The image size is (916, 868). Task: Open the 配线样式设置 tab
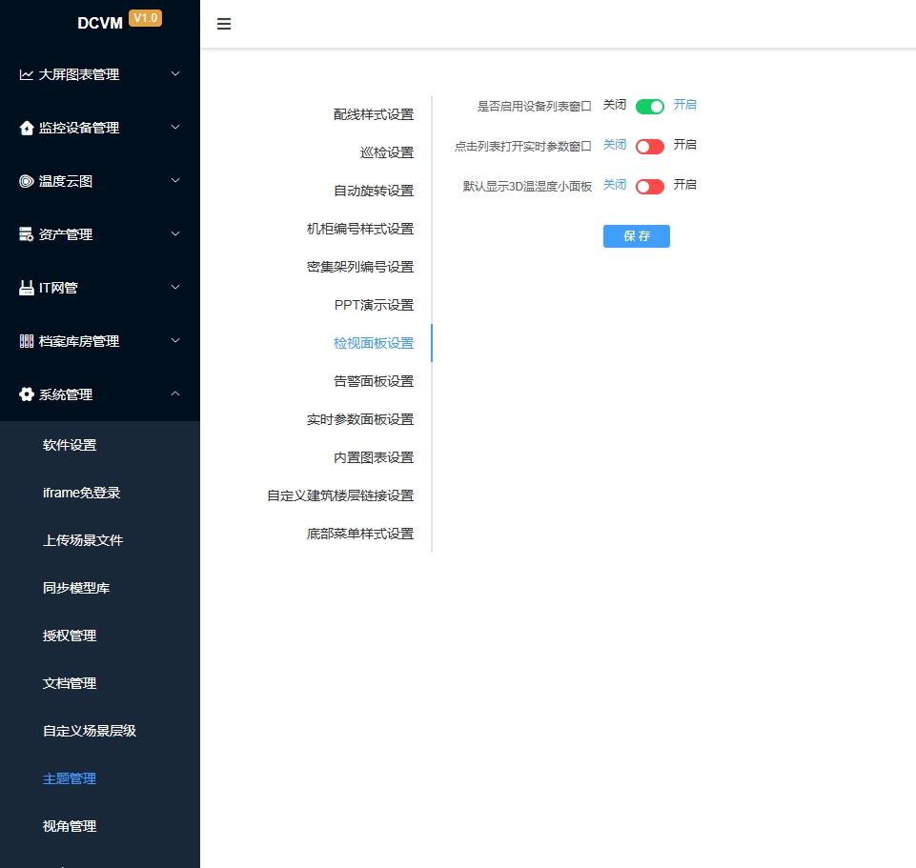374,114
